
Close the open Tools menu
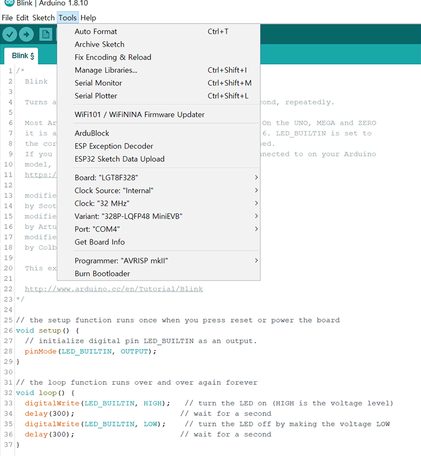(68, 18)
